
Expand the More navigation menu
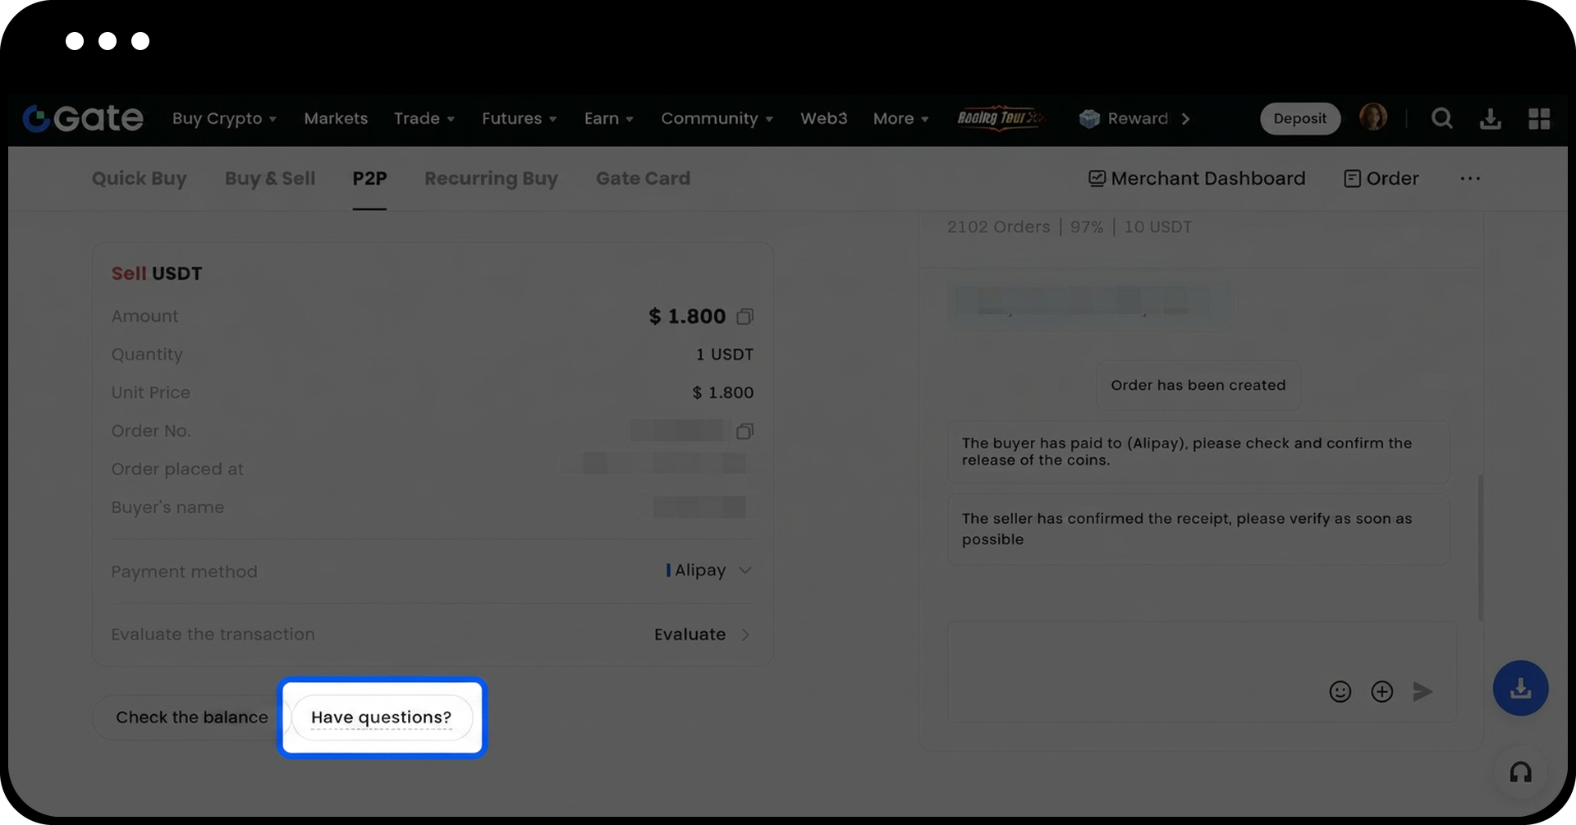900,119
